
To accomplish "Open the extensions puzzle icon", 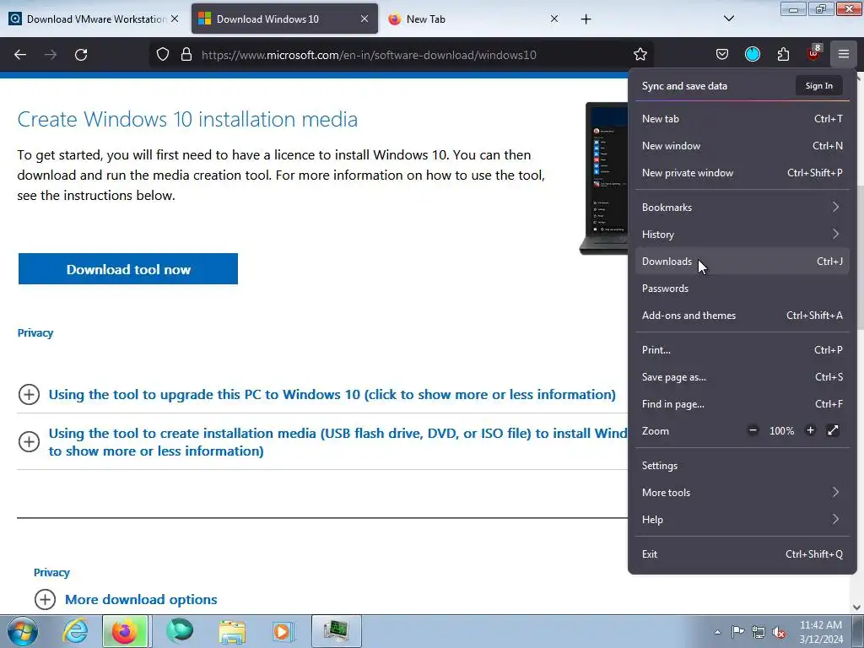I will coord(783,54).
